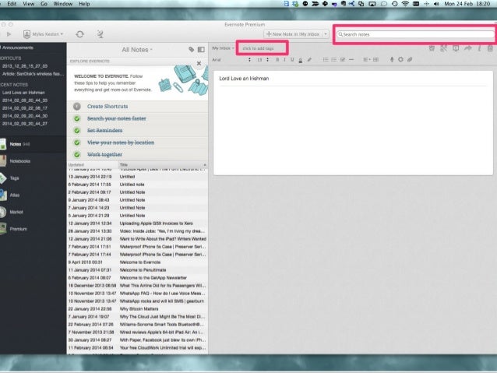
Task: Sort notes by the Updated column header
Action: (x=93, y=165)
